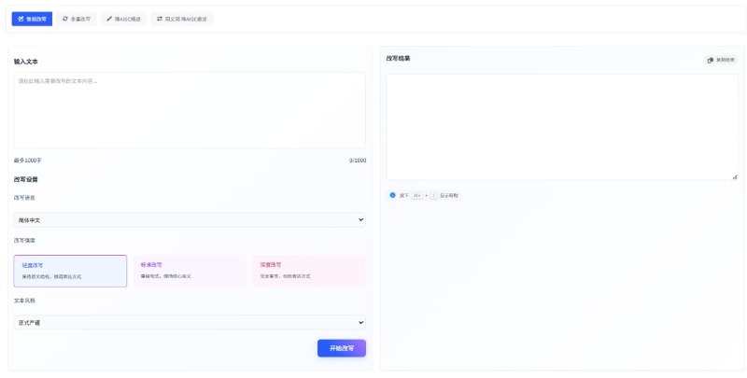Click the swap arrows icon for 同义词降AIGC痕迹
Screen dimensions: 747x378
pyautogui.click(x=159, y=19)
